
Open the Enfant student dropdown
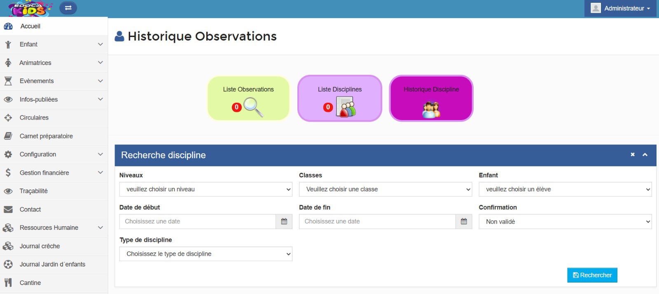click(x=565, y=189)
